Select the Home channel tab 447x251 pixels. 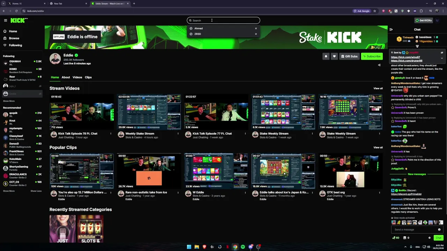(x=55, y=77)
